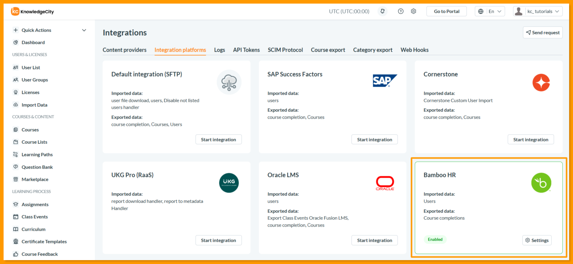Open the notifications bell icon
573x264 pixels.
[x=382, y=11]
